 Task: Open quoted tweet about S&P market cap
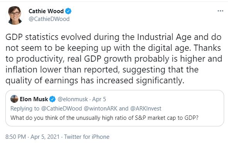pyautogui.click(x=115, y=108)
